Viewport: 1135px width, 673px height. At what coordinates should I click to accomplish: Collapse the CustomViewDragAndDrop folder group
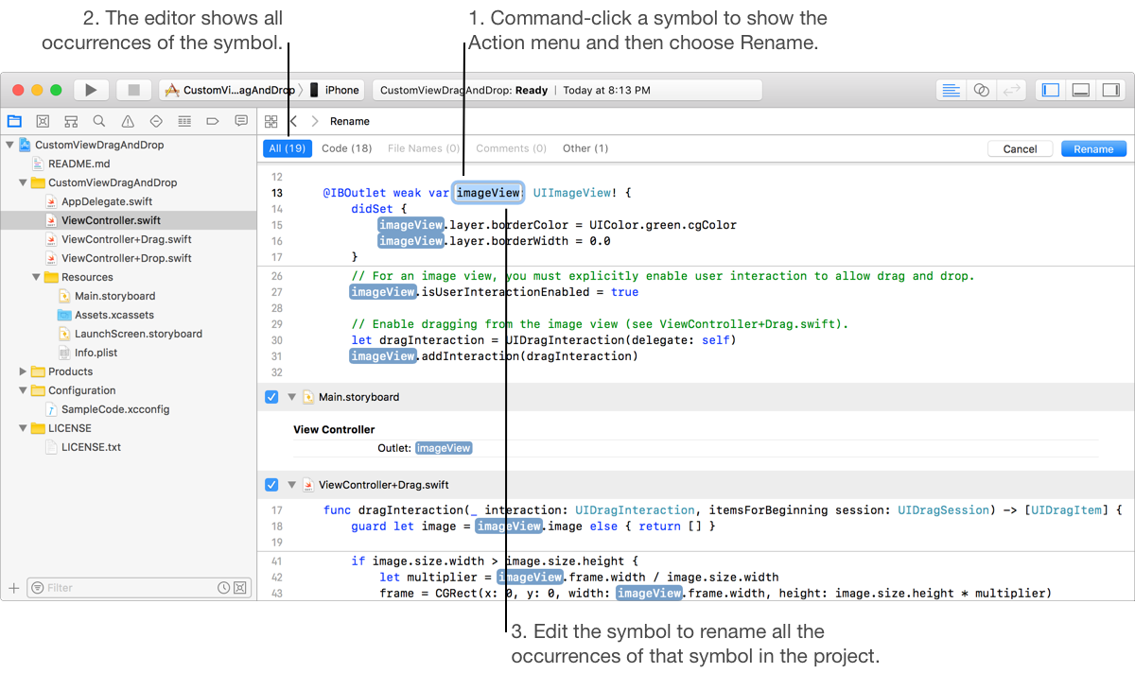pyautogui.click(x=23, y=182)
